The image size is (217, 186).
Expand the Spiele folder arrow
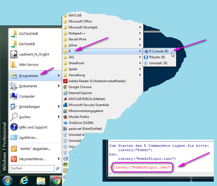click(140, 69)
